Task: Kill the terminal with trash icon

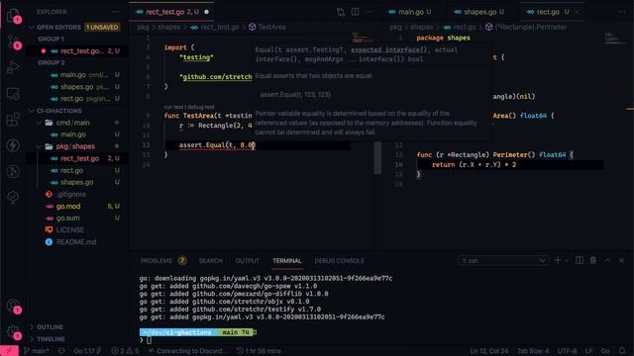Action: (593, 260)
